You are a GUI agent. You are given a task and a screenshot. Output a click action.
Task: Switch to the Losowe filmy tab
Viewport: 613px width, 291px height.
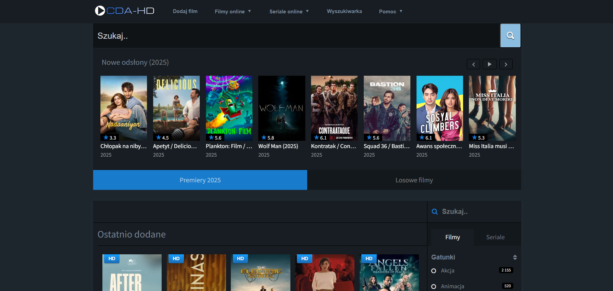click(414, 180)
